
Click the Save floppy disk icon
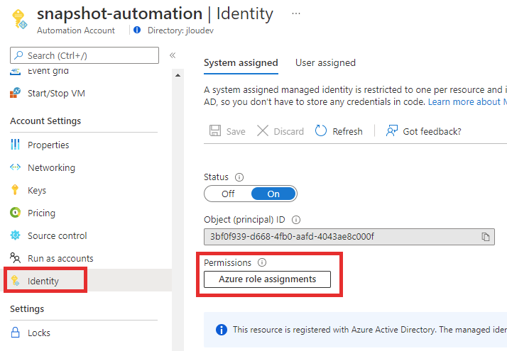[x=215, y=130]
